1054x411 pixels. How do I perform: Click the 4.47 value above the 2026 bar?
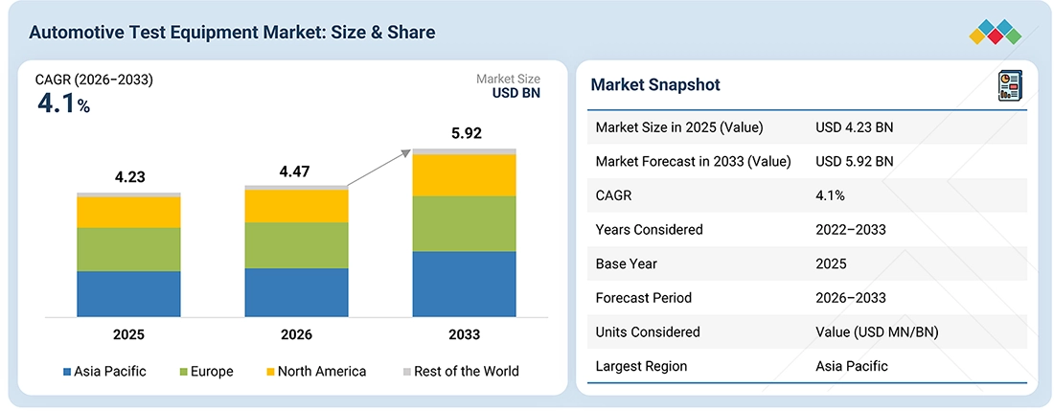point(296,171)
